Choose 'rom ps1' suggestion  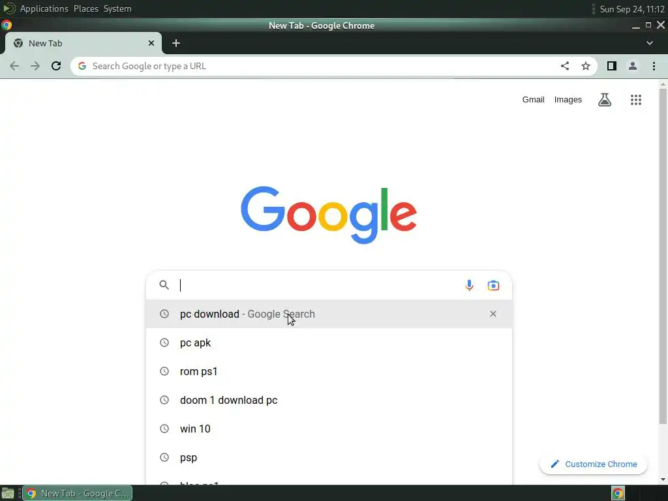329,371
